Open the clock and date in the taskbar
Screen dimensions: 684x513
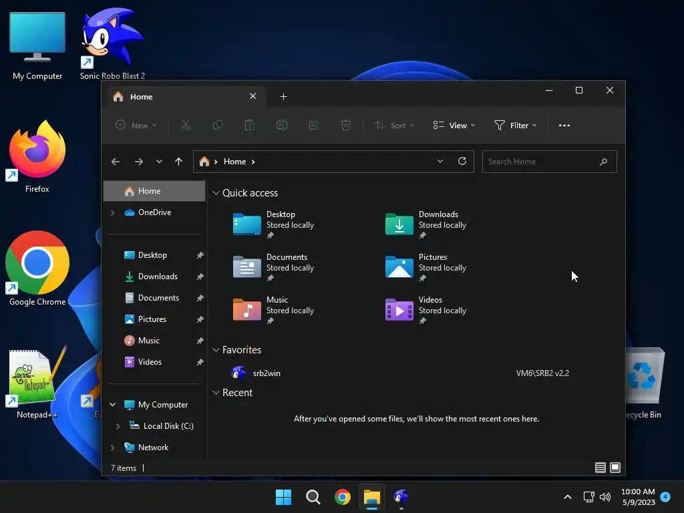click(638, 497)
